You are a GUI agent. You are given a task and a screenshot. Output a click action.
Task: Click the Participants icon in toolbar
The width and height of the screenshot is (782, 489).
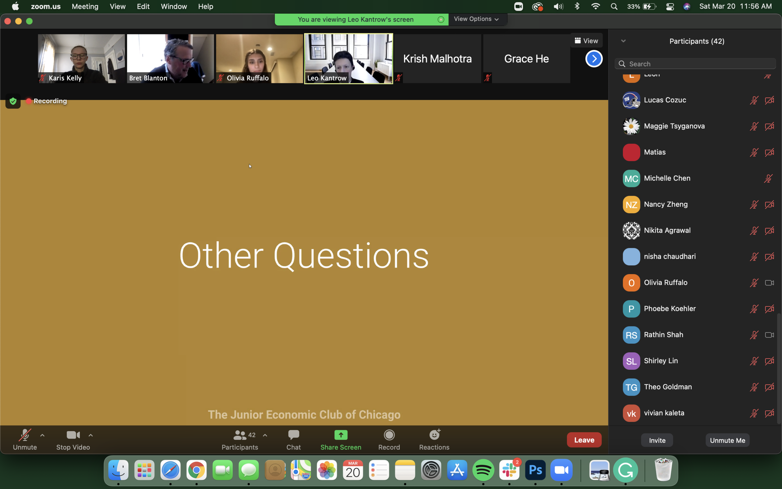tap(240, 435)
